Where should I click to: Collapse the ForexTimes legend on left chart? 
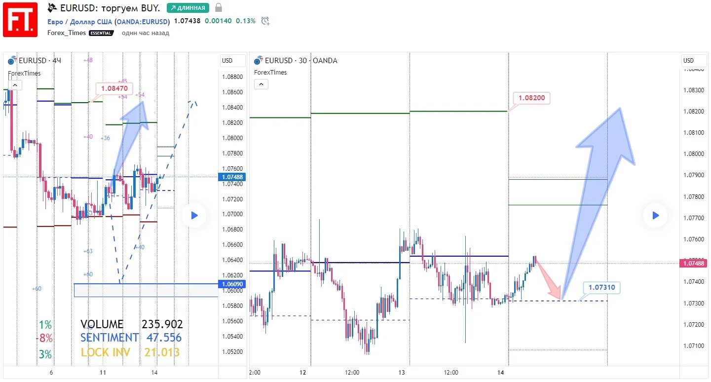tap(15, 85)
